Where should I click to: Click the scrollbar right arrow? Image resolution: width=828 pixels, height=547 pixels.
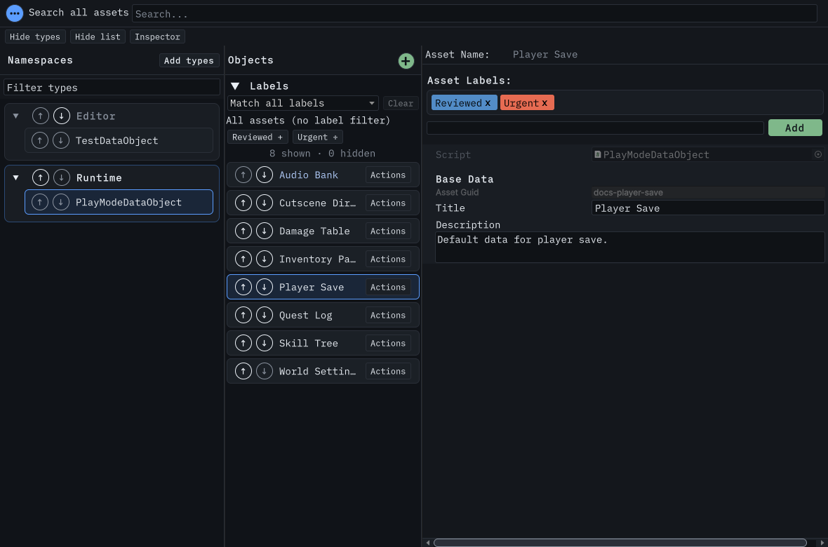[822, 543]
